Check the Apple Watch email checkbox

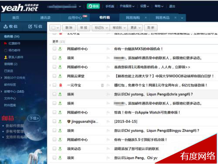pos(54,112)
